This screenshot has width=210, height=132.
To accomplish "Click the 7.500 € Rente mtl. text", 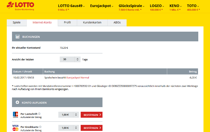I will click(x=130, y=10).
